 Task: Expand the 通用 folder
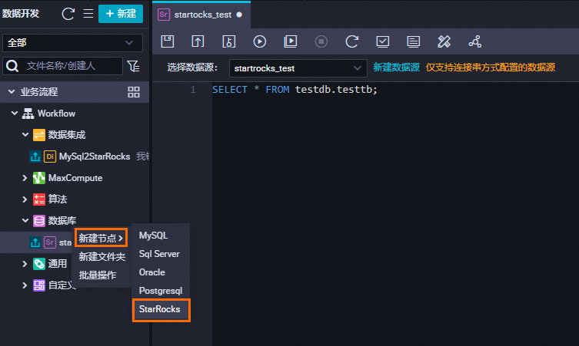pos(25,264)
